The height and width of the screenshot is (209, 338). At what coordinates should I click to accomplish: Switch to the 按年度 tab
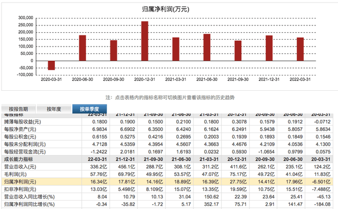54,109
